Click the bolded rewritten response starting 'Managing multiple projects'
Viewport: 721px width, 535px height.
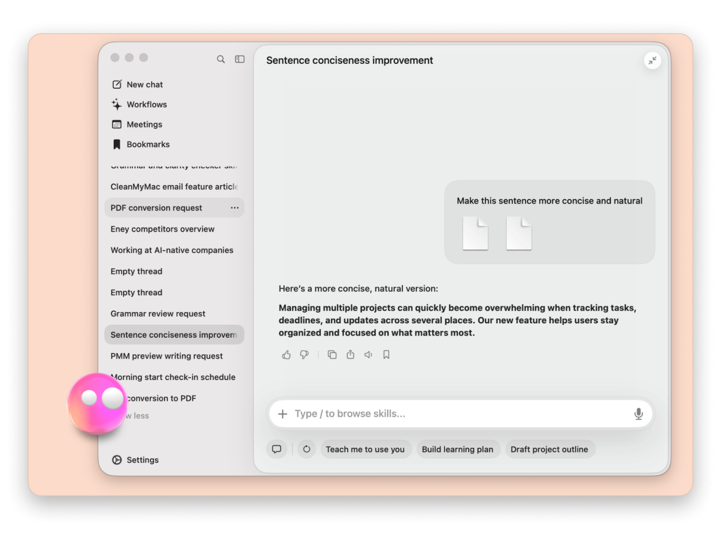coord(458,320)
